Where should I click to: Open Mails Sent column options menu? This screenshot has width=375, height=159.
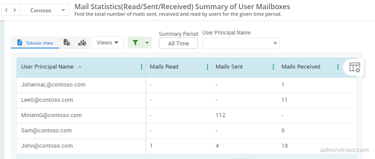pos(274,67)
